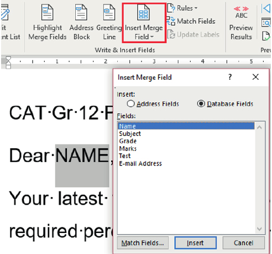Viewport: 272px width, 254px height.
Task: Click the Cancel button
Action: coord(244,243)
